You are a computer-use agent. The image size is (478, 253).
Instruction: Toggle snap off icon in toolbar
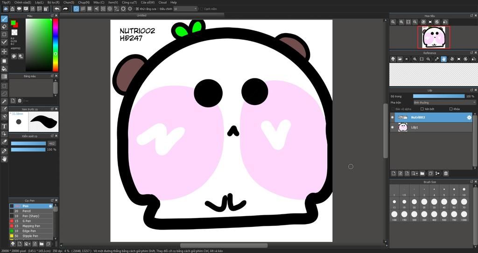[76, 9]
